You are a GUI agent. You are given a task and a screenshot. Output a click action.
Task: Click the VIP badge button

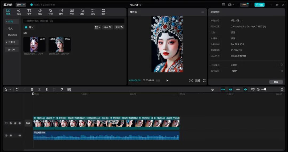coord(244,5)
